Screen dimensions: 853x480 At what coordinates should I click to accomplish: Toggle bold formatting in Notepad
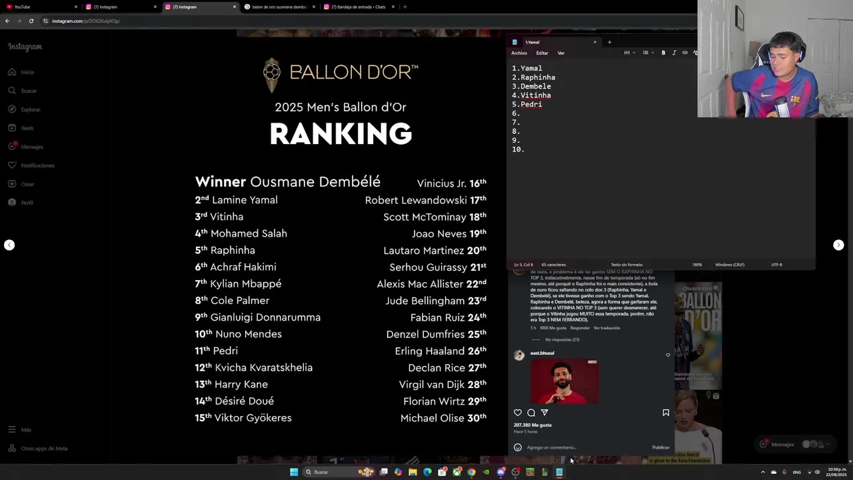click(x=663, y=53)
